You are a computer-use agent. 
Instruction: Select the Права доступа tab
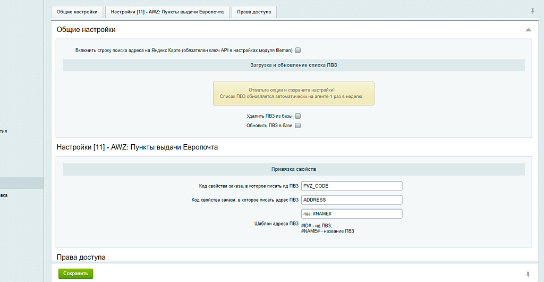pos(254,12)
